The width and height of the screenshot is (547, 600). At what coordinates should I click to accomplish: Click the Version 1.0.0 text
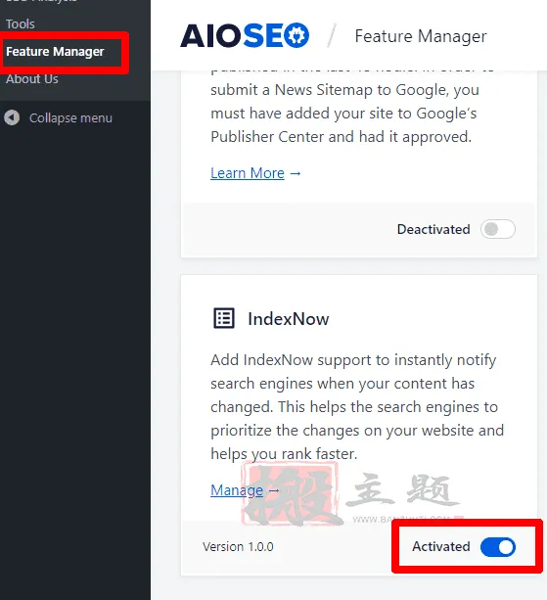(238, 547)
